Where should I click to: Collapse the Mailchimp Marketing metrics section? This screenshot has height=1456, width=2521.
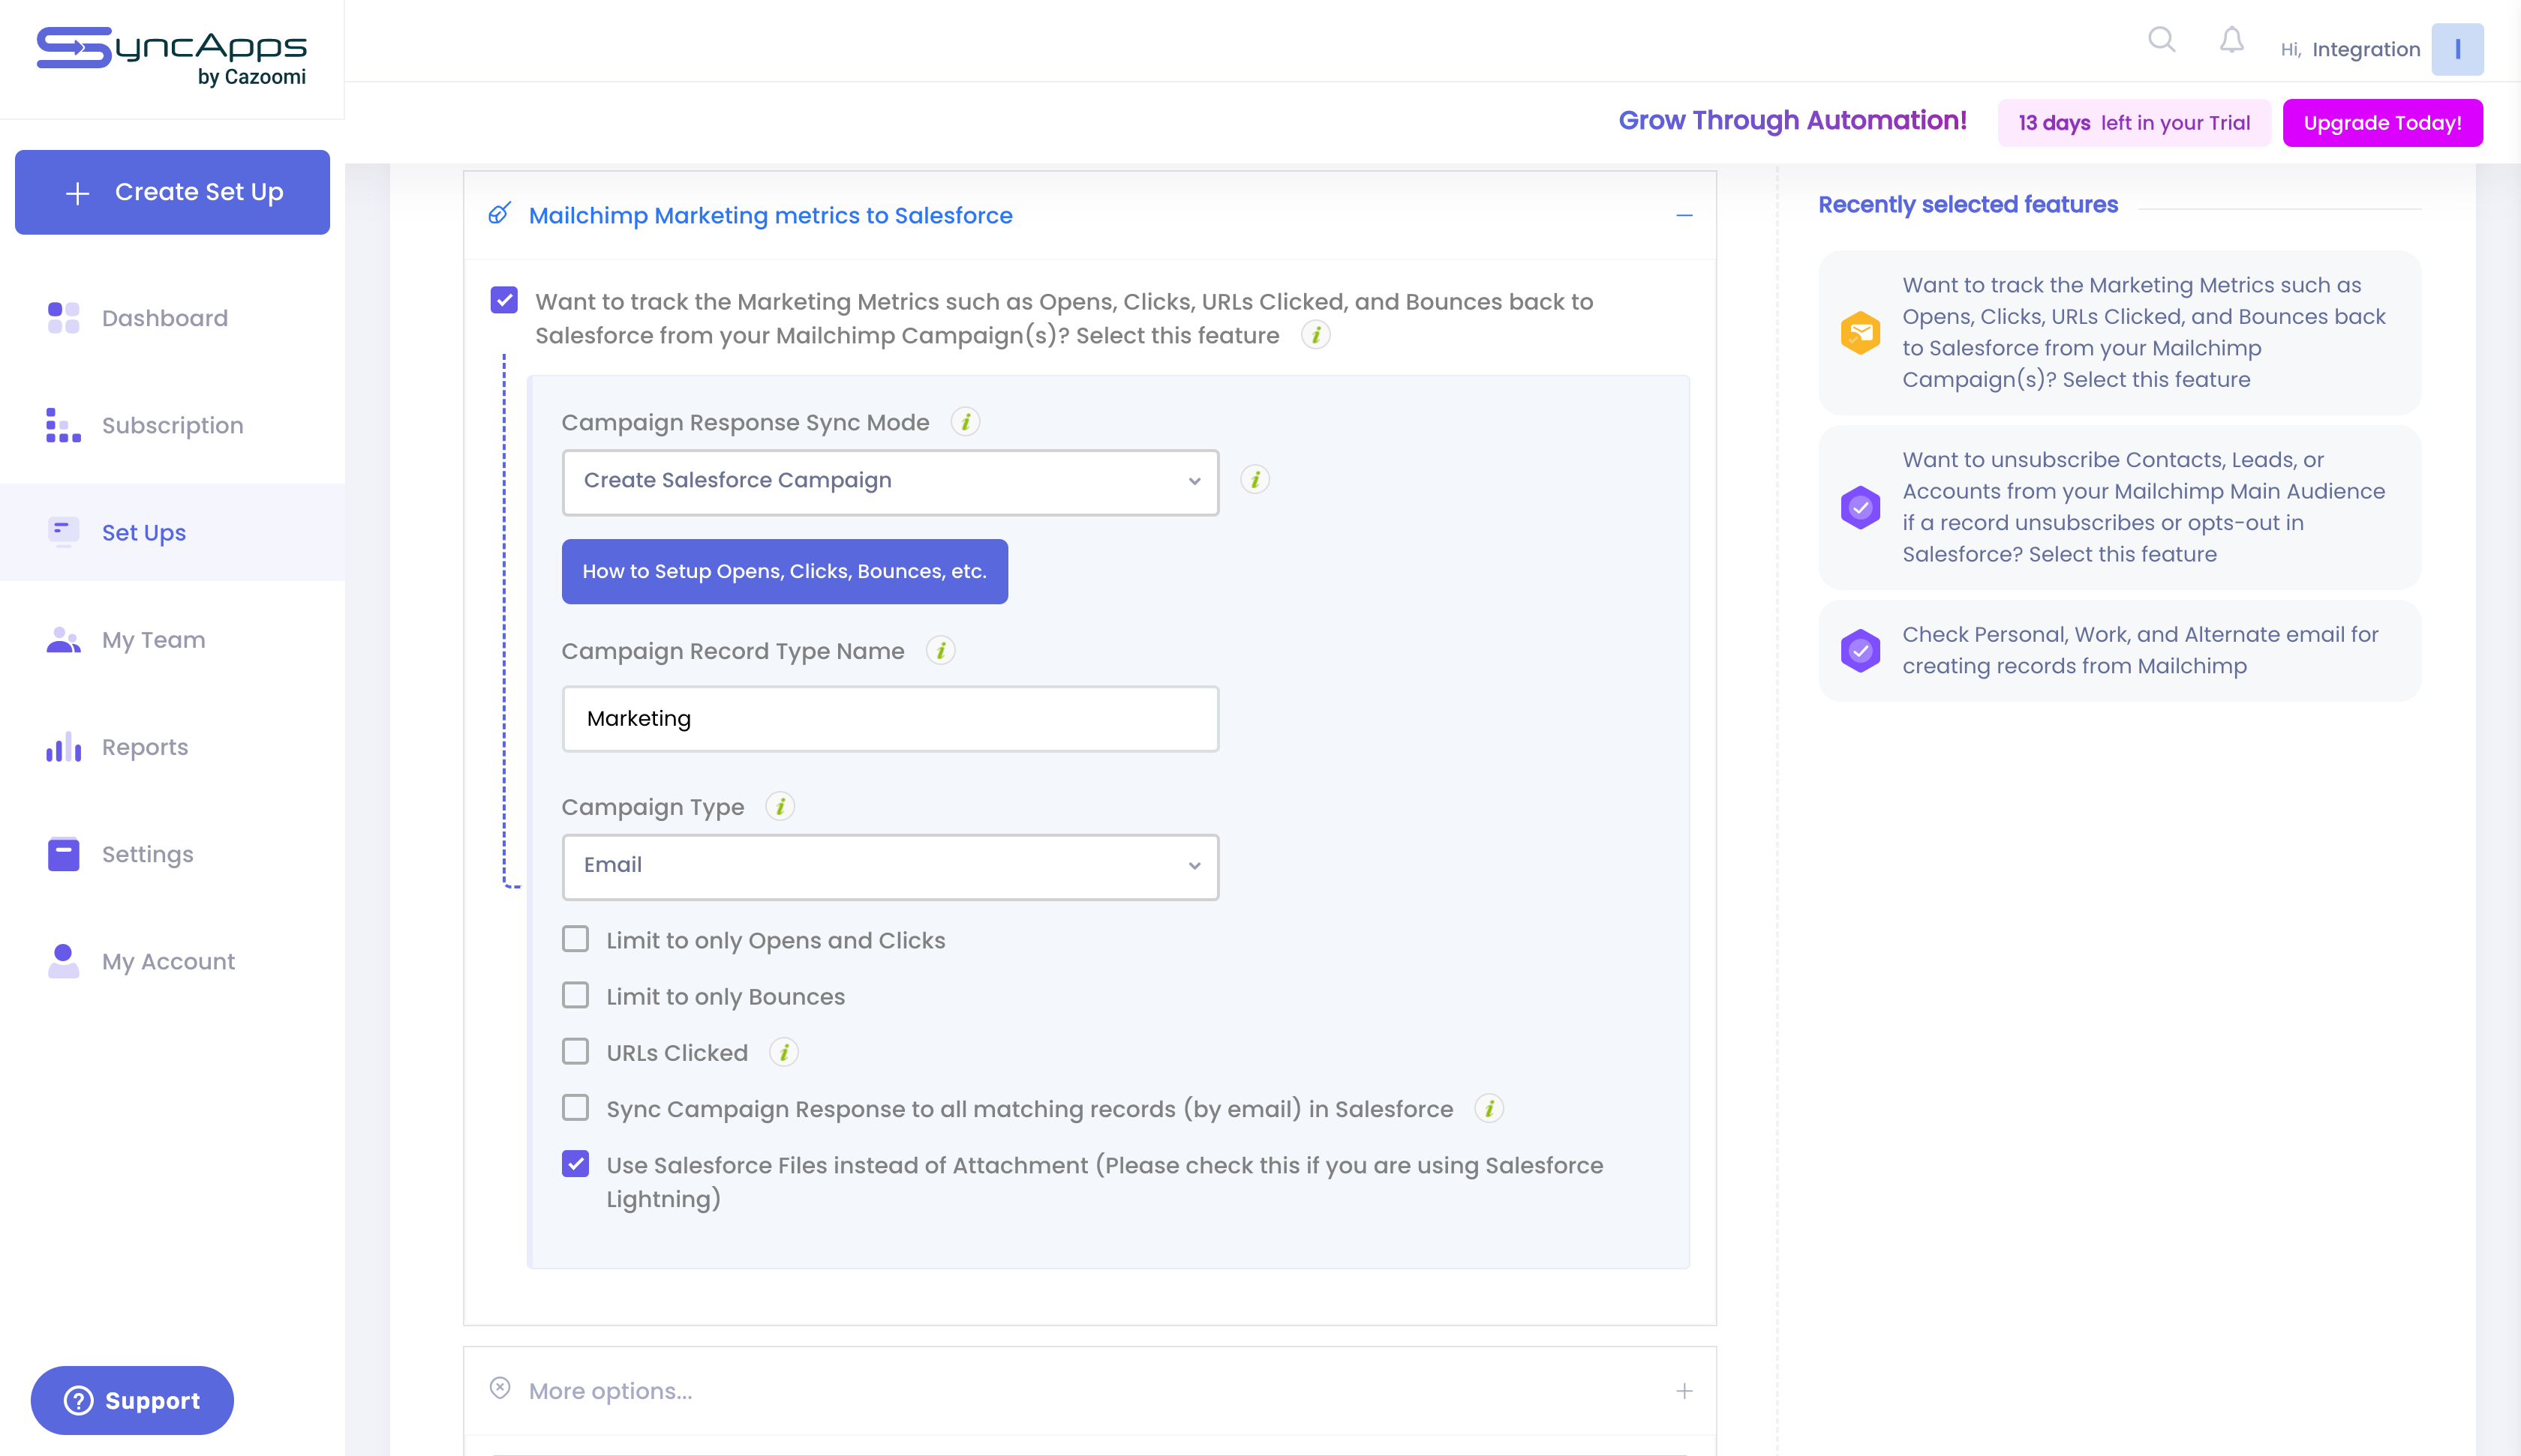click(x=1684, y=215)
